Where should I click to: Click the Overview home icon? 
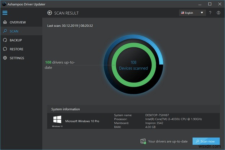click(5, 22)
